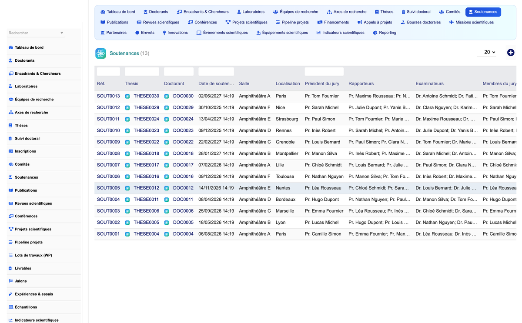Click the 'Pr. Nathan Nguyen' president cell
The width and height of the screenshot is (522, 323).
[x=324, y=176]
